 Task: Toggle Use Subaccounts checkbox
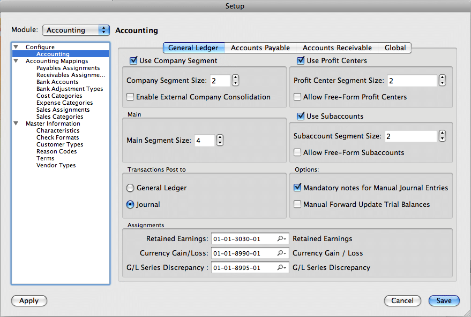301,116
